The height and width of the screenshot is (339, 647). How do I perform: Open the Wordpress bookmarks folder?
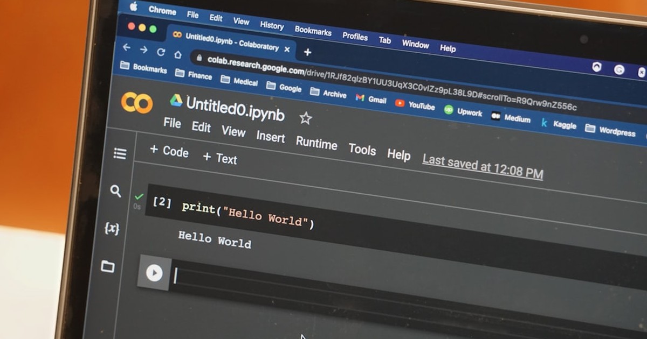point(610,131)
